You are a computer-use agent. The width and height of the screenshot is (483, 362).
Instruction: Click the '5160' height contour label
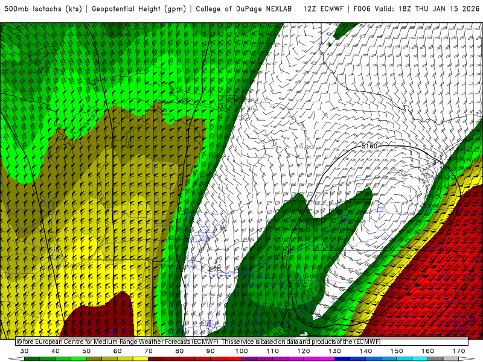coord(369,146)
